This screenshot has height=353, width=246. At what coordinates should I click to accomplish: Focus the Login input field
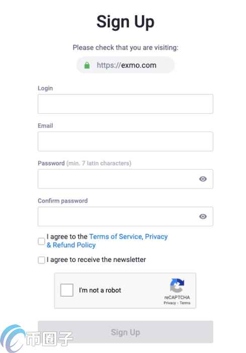125,104
